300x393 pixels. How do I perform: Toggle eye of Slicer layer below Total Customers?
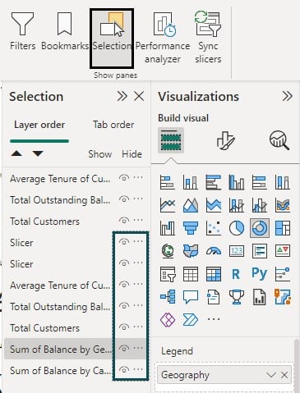(124, 241)
